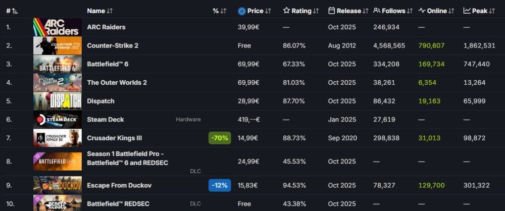The width and height of the screenshot is (505, 211).
Task: Select the Aug 2012 release date
Action: (342, 45)
